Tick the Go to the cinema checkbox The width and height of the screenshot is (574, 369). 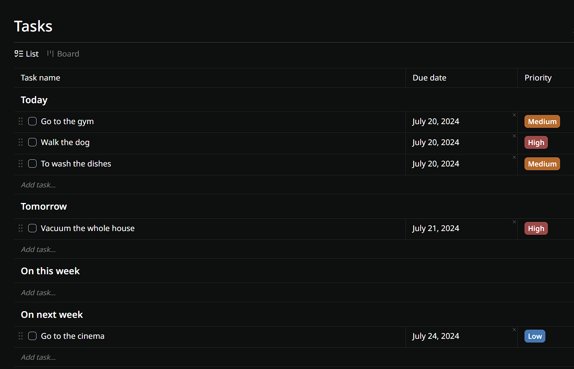click(x=32, y=336)
